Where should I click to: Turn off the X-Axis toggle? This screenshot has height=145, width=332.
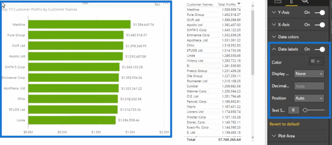320,25
